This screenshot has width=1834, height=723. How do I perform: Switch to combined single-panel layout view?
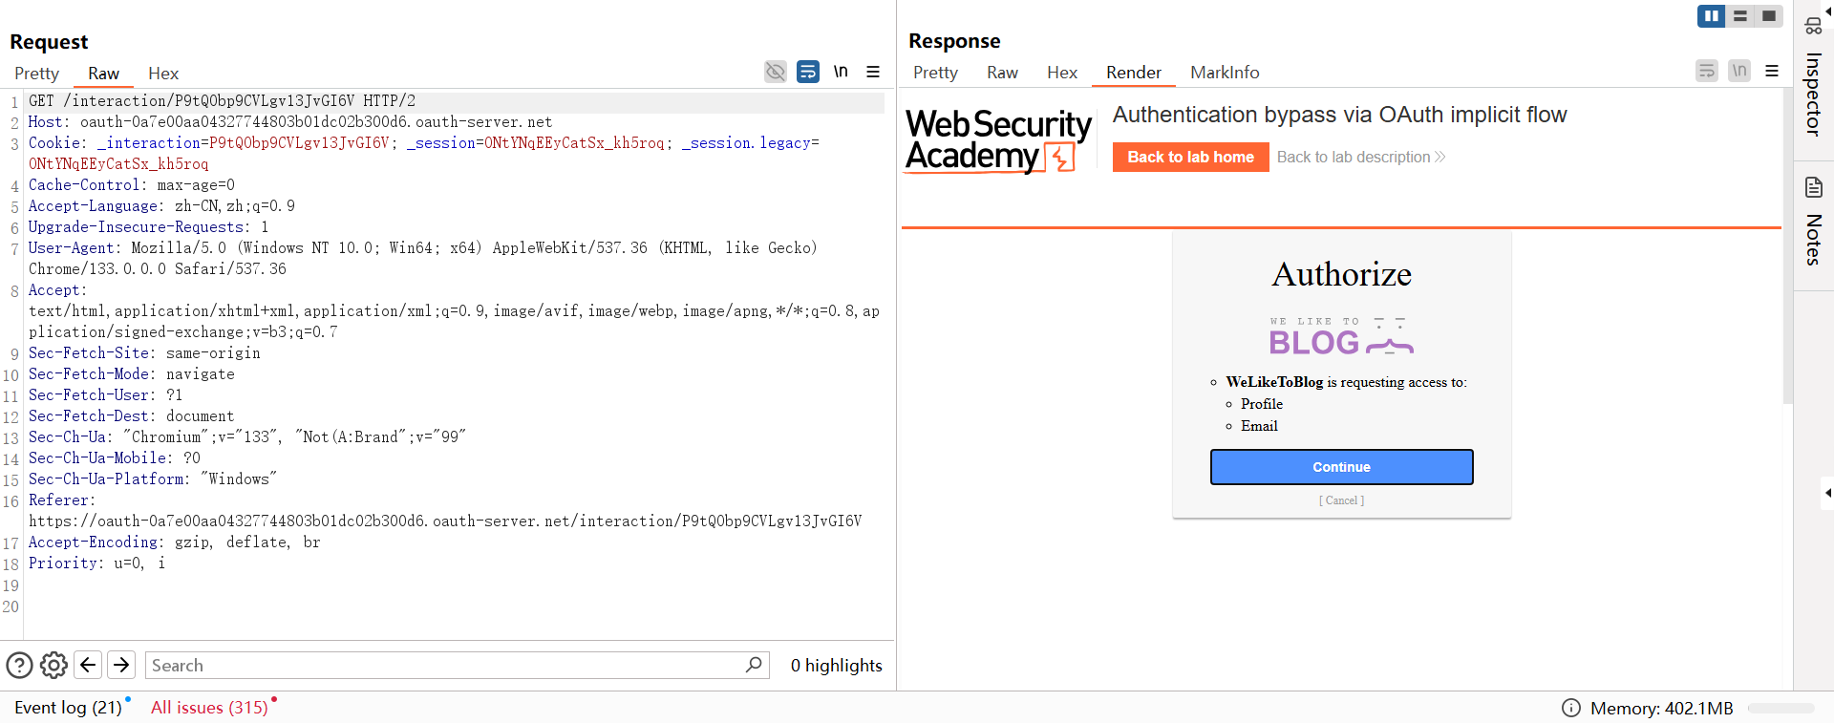point(1769,16)
